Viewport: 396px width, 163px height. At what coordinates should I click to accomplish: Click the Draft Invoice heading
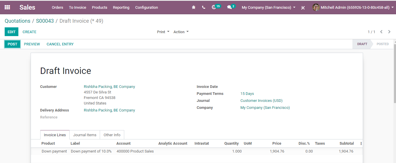tap(66, 71)
